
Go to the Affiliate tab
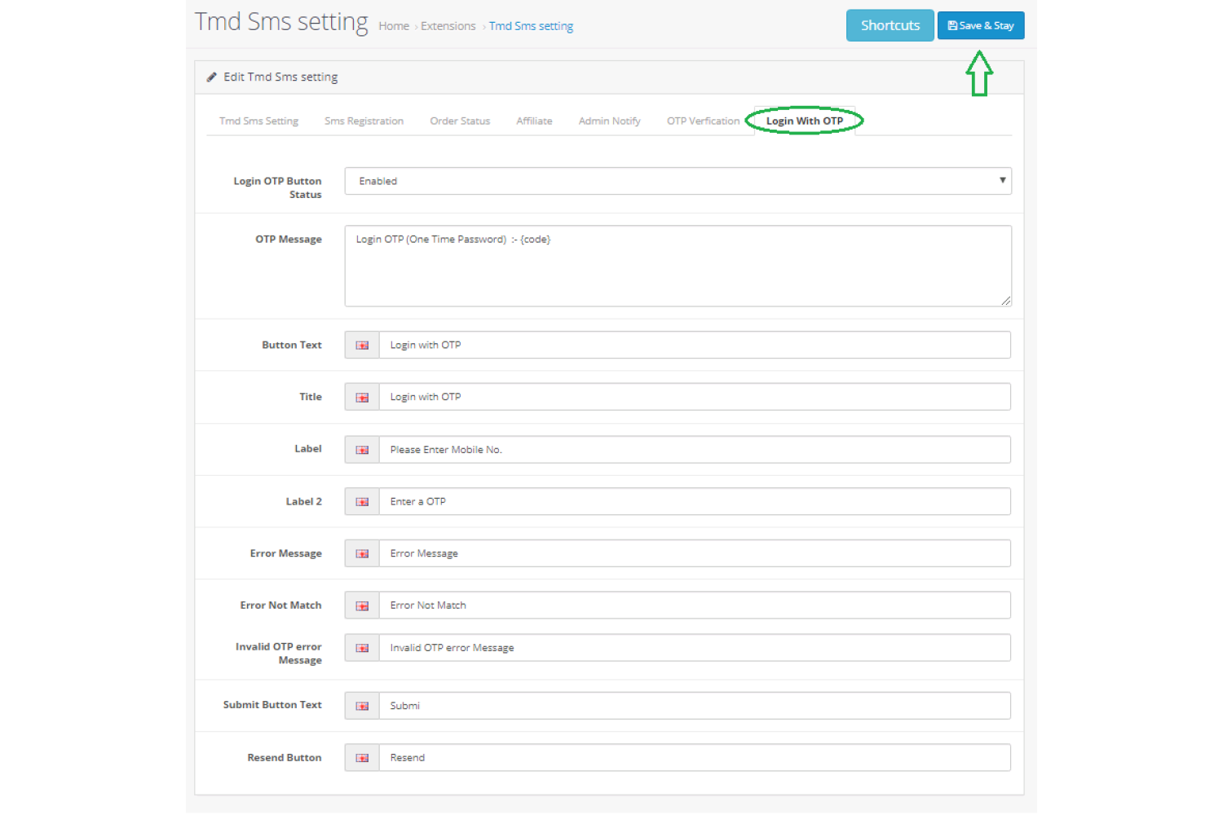534,121
